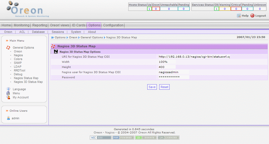Viewport: 269px width, 144px height.
Task: Click the Reset button
Action: coord(164,87)
